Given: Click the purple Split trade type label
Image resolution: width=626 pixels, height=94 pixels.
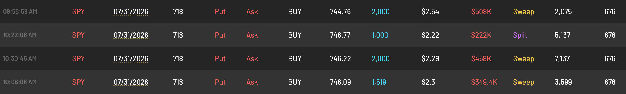Looking at the screenshot, I should click(520, 35).
